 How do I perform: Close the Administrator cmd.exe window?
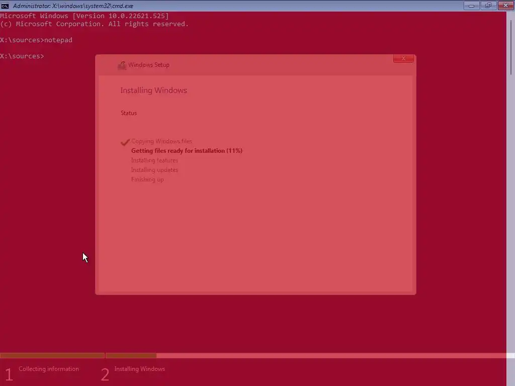pyautogui.click(x=505, y=5)
